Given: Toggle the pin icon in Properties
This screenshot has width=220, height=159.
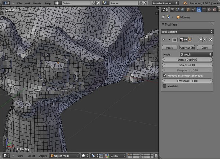Looking at the screenshot, I should coord(163,17).
